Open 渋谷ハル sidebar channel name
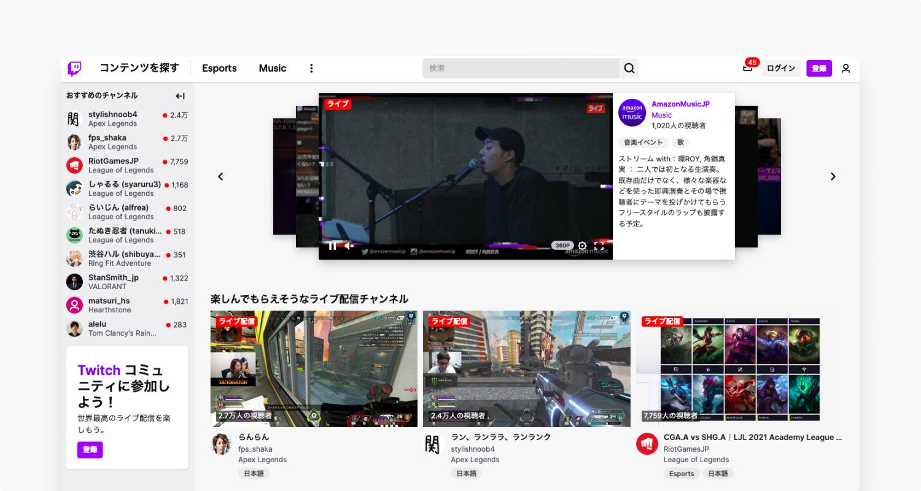Viewport: 921px width, 491px height. (125, 254)
